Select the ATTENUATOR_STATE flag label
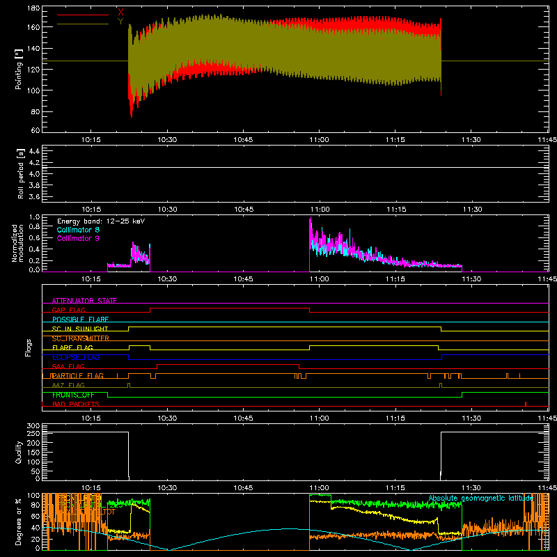557x557 pixels. [84, 301]
